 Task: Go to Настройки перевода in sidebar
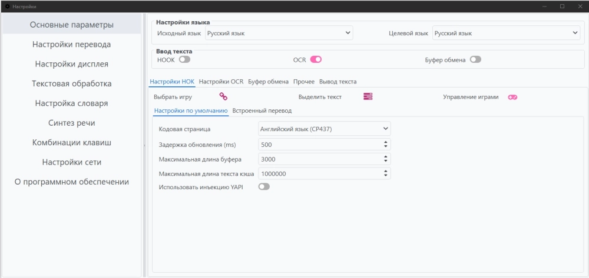click(x=71, y=44)
